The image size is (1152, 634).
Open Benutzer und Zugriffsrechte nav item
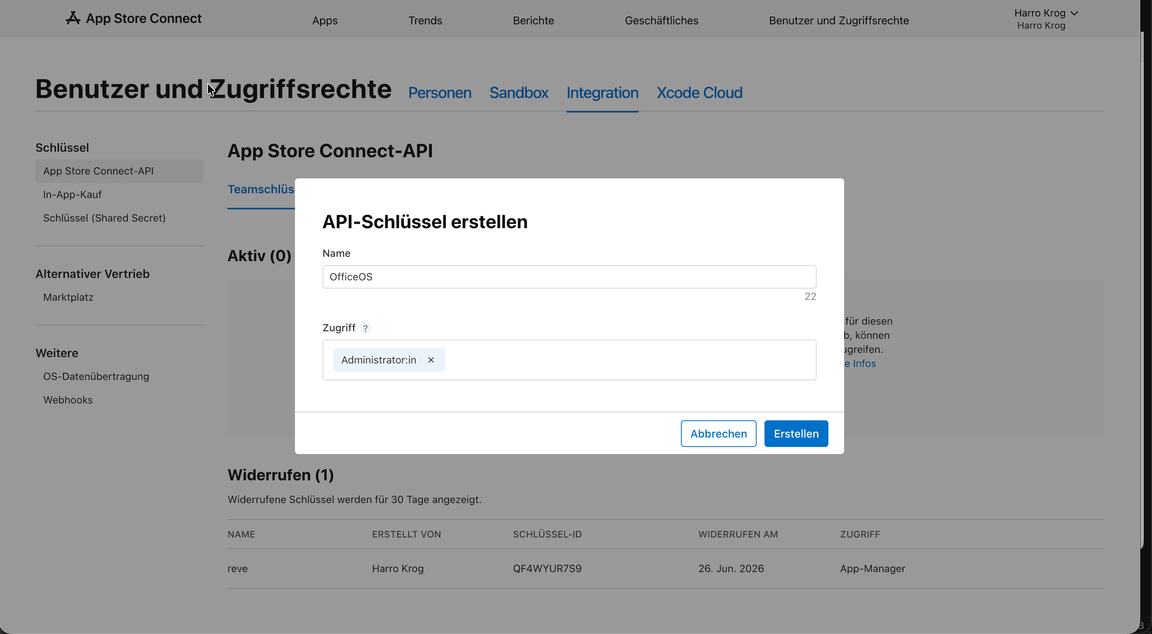pyautogui.click(x=839, y=20)
